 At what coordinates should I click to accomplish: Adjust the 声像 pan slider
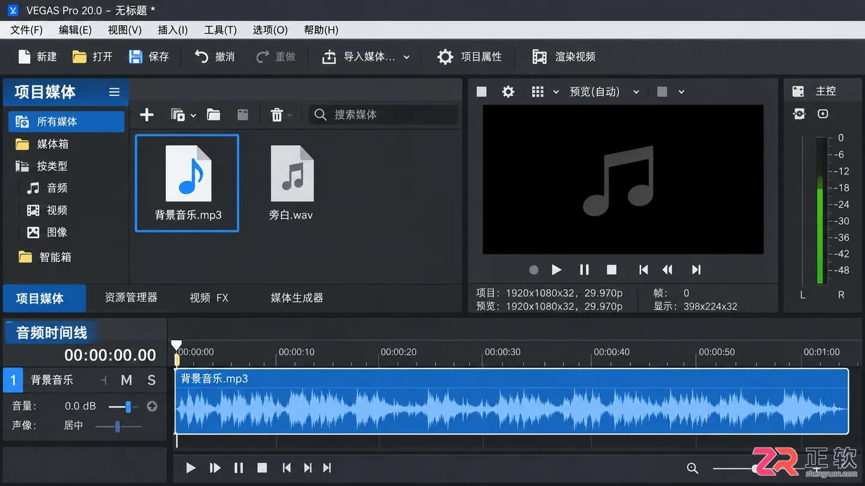tap(118, 426)
